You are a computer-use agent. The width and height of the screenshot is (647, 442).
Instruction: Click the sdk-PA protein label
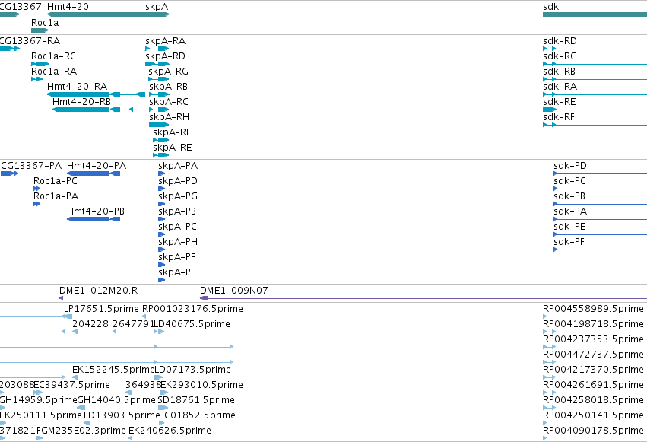click(570, 211)
